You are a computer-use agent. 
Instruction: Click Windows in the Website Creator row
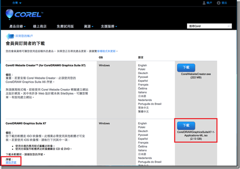(x=104, y=66)
